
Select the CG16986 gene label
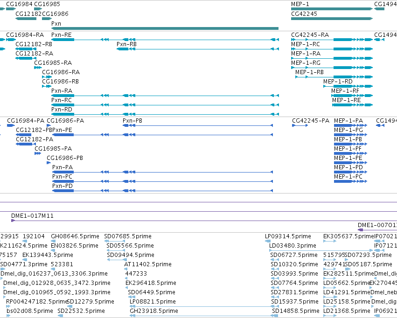pos(55,14)
